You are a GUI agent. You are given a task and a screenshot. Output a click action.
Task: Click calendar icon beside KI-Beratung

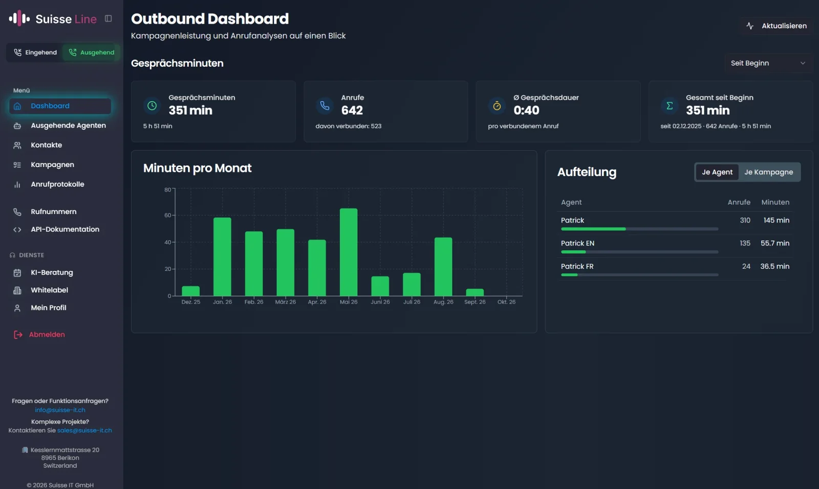click(17, 273)
